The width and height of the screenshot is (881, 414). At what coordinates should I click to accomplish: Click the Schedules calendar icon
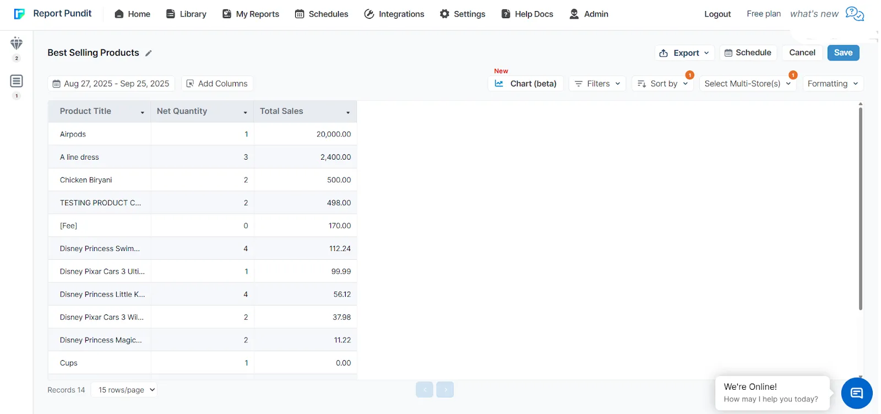click(300, 14)
